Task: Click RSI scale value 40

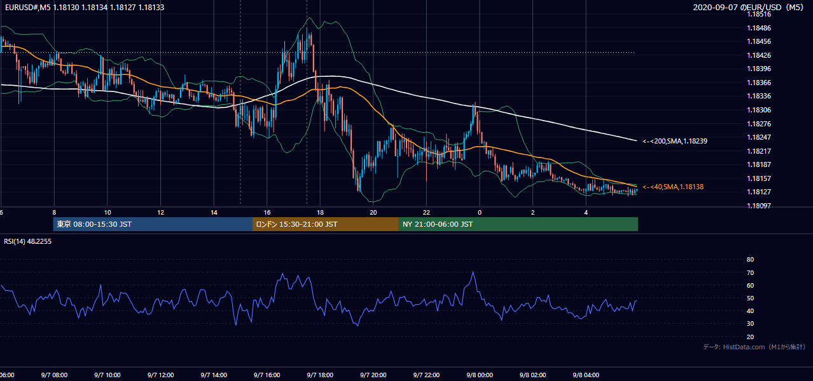Action: [x=751, y=311]
